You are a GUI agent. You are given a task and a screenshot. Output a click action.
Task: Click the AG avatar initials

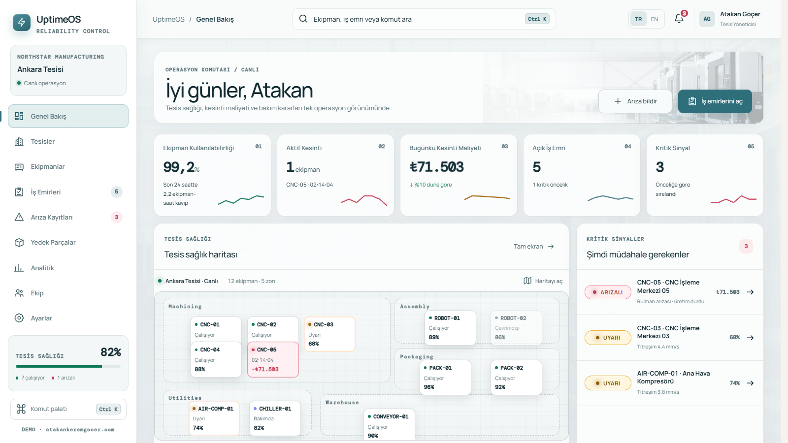[x=707, y=19]
